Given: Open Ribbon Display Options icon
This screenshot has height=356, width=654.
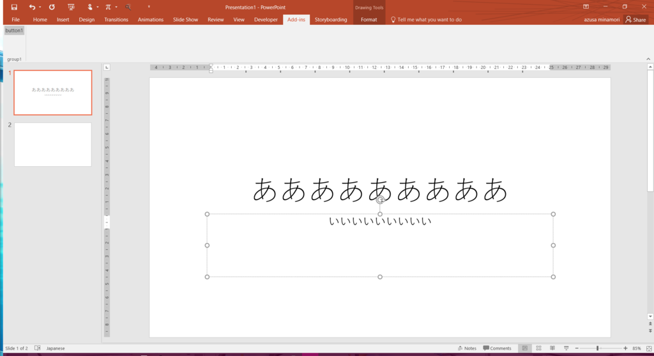Looking at the screenshot, I should pyautogui.click(x=586, y=6).
